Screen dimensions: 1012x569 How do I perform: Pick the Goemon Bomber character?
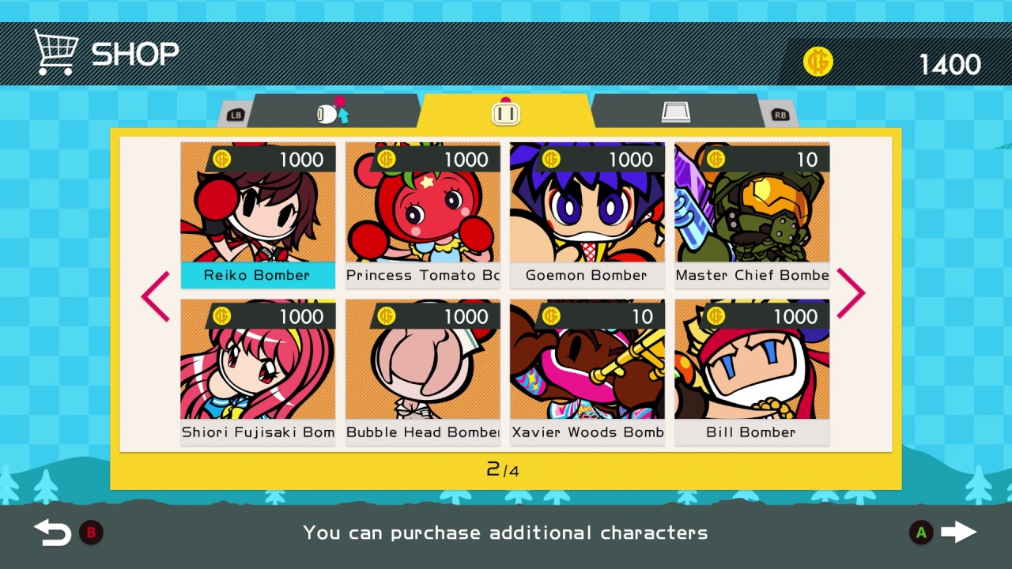[587, 215]
